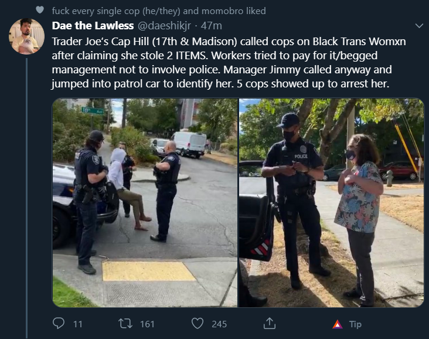Click the reply speech bubble icon
429x339 pixels.
tap(58, 323)
